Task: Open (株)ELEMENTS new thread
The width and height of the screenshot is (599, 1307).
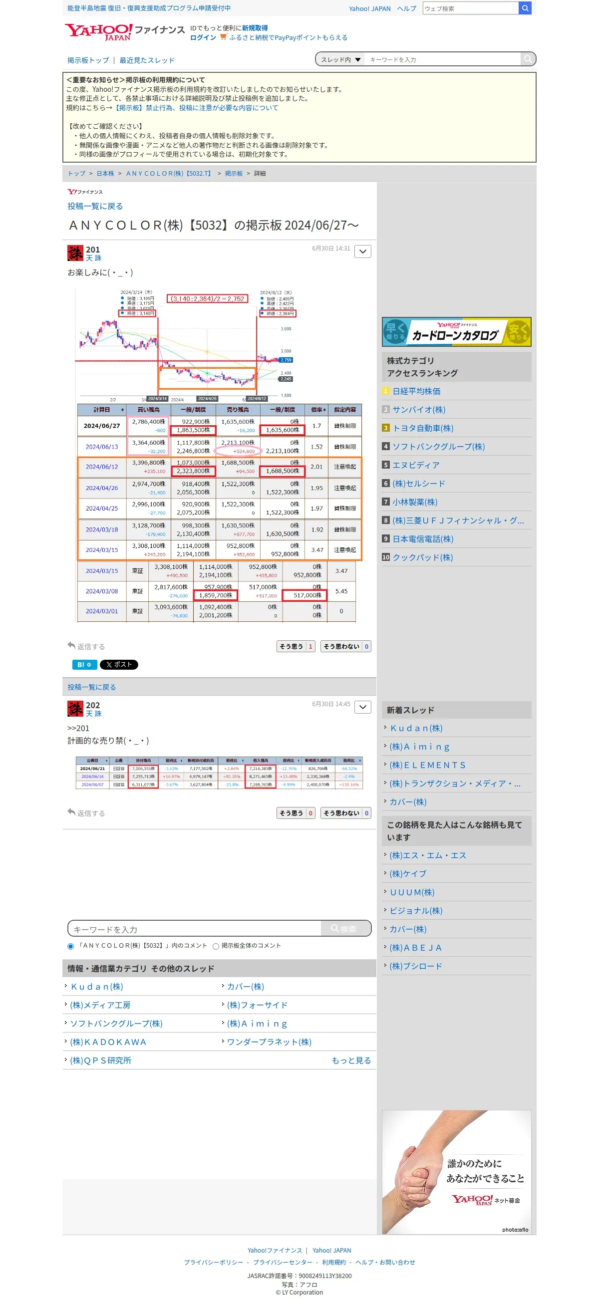Action: click(428, 765)
